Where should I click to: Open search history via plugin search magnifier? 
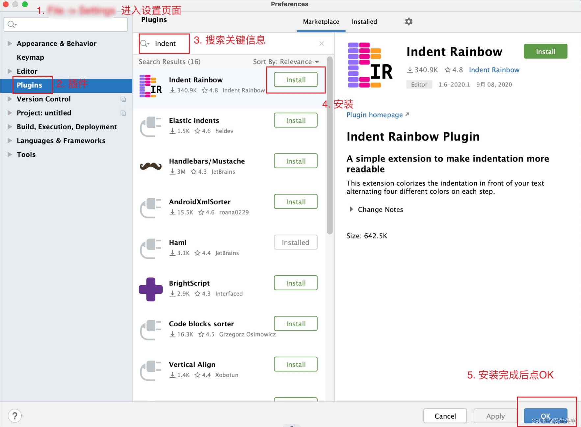pyautogui.click(x=145, y=43)
